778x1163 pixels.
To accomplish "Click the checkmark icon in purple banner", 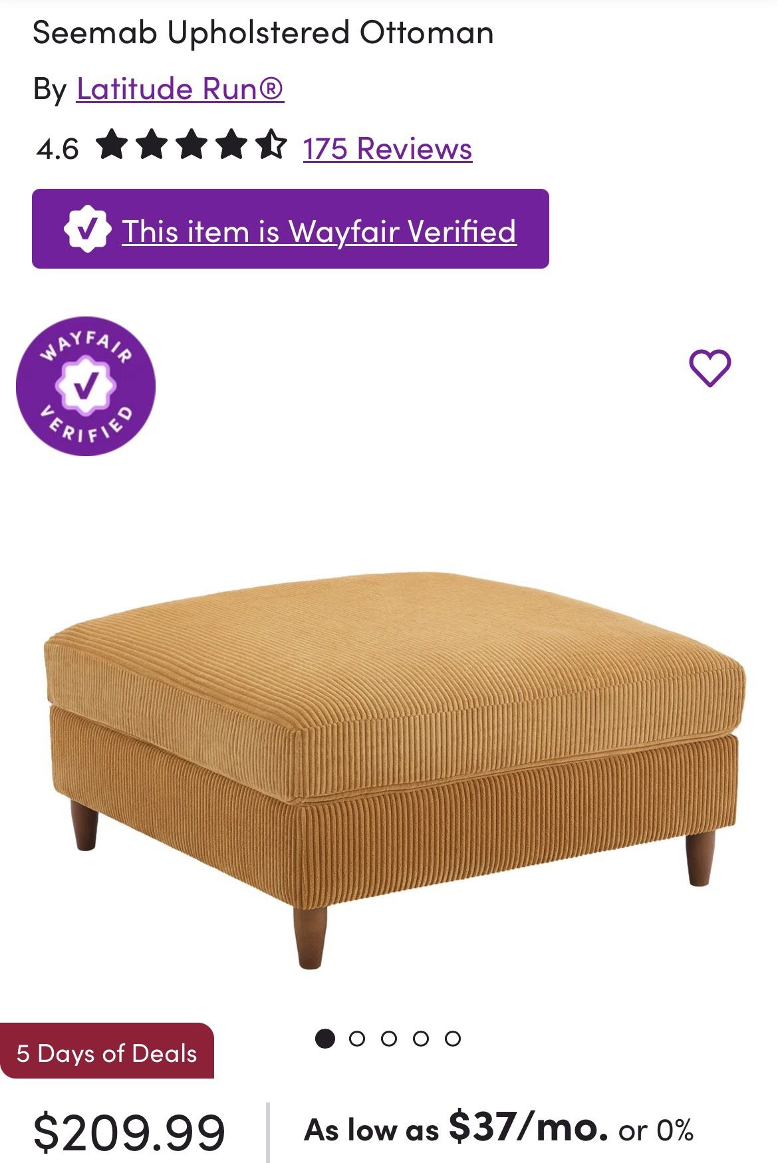I will pos(87,229).
